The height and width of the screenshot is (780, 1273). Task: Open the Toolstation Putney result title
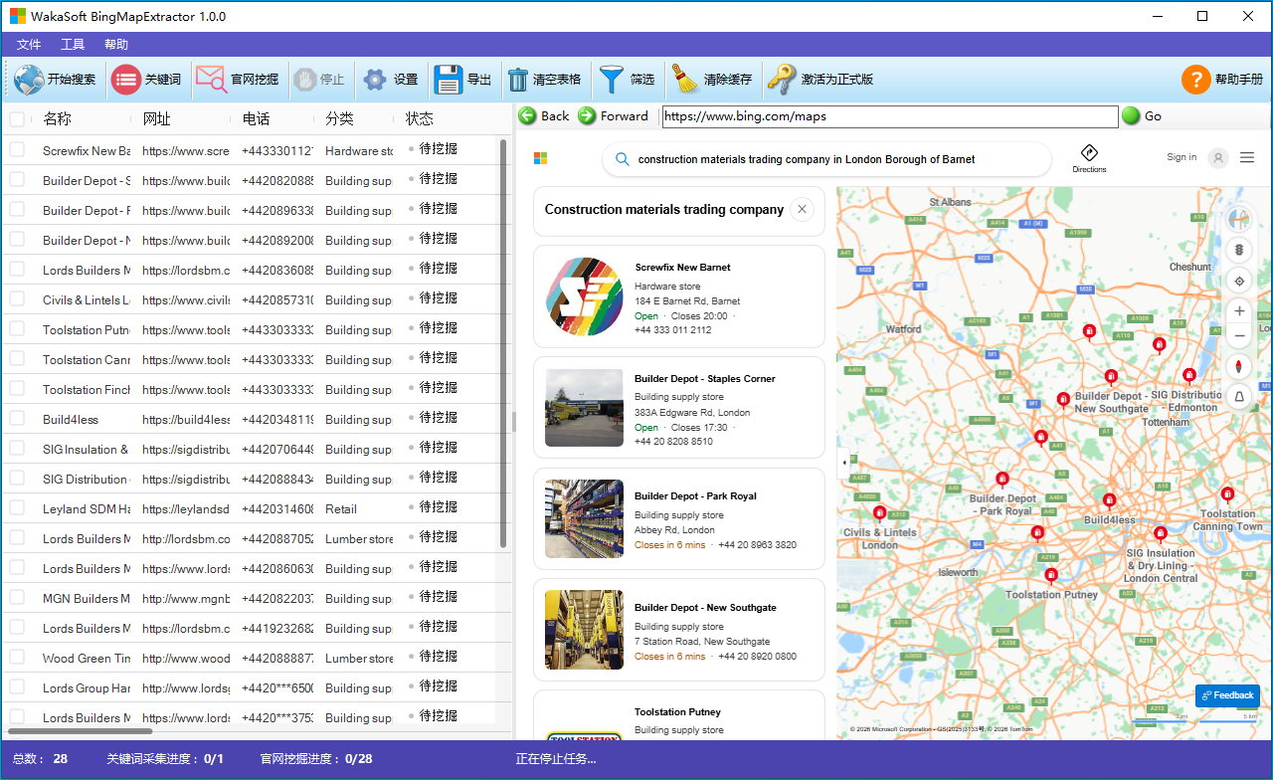click(x=677, y=712)
